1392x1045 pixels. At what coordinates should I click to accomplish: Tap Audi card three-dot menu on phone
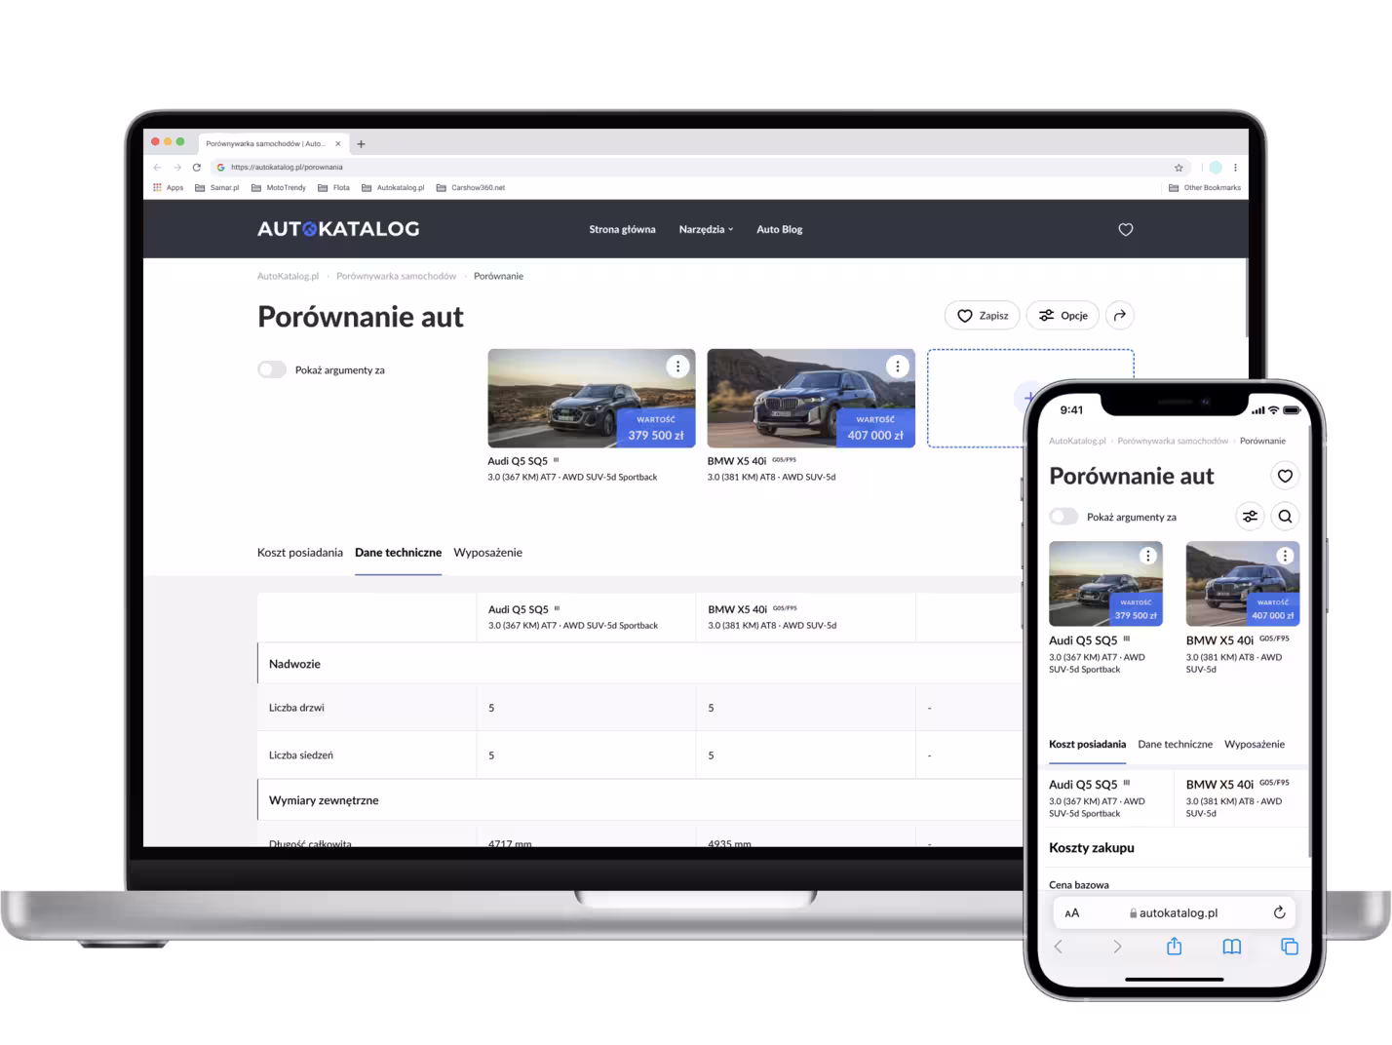(1148, 556)
